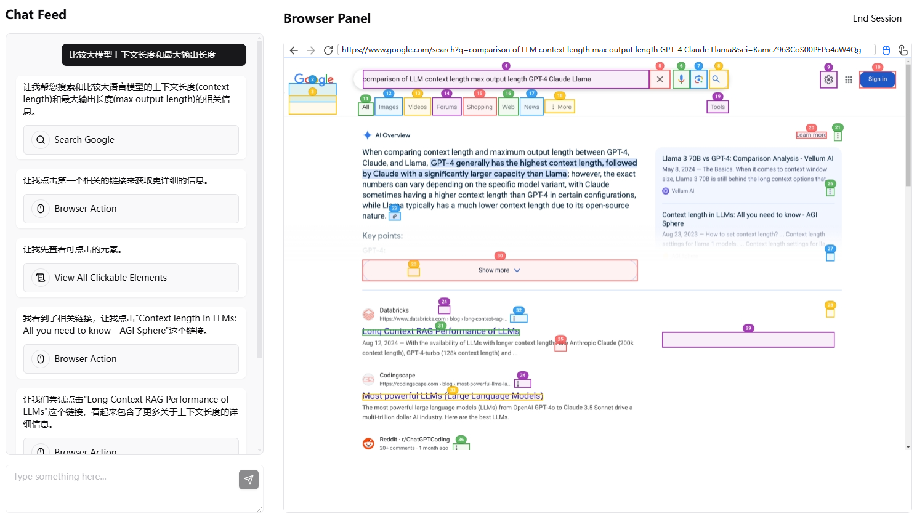This screenshot has width=917, height=519.
Task: Click the Databricks favicon
Action: pos(368,315)
